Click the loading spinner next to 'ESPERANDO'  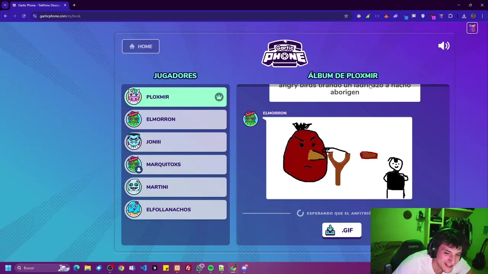[300, 213]
